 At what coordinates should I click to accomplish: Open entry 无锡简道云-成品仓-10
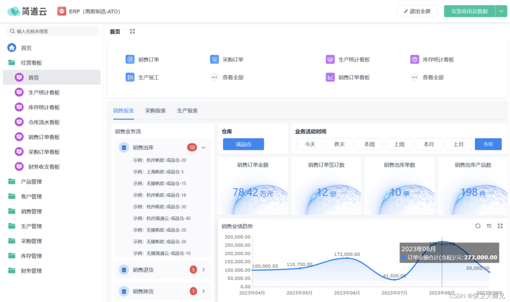[x=162, y=253]
